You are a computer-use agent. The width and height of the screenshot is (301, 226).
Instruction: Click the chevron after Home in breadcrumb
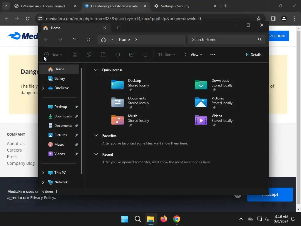[x=136, y=39]
